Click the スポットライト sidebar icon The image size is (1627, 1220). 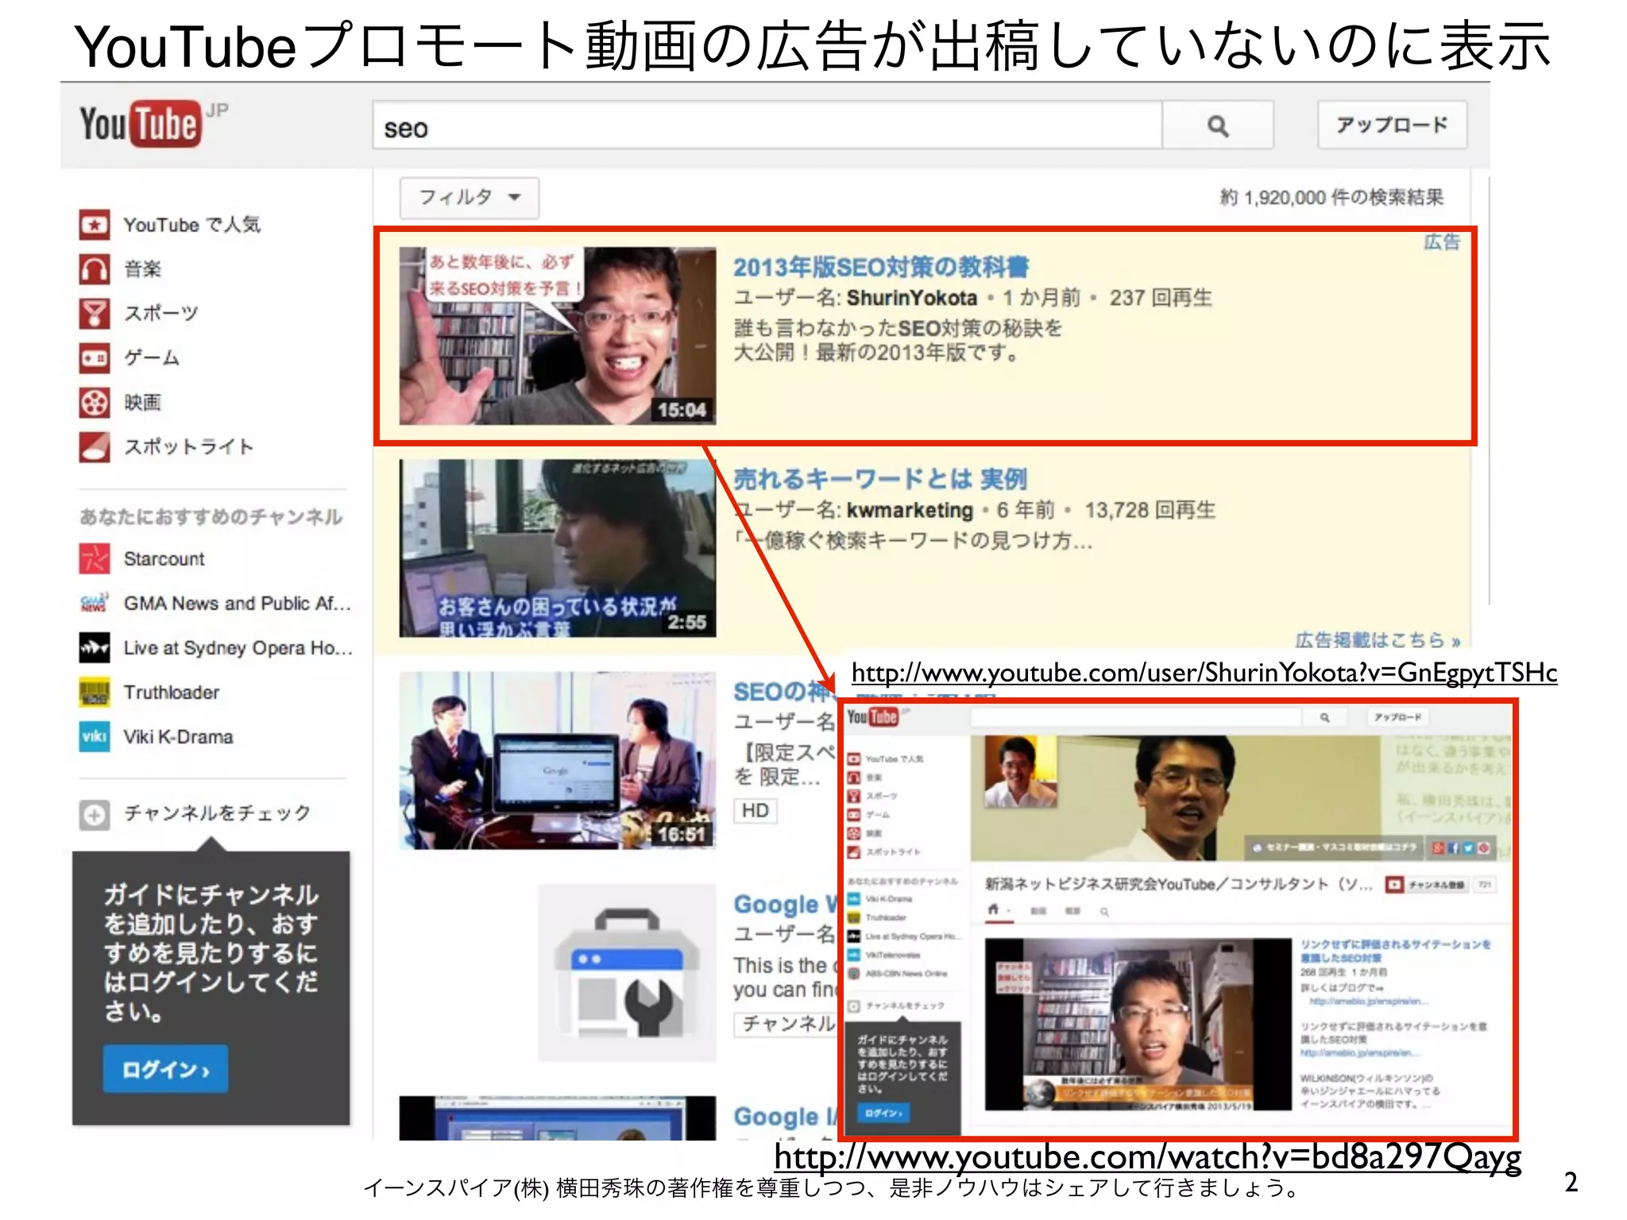(x=95, y=447)
